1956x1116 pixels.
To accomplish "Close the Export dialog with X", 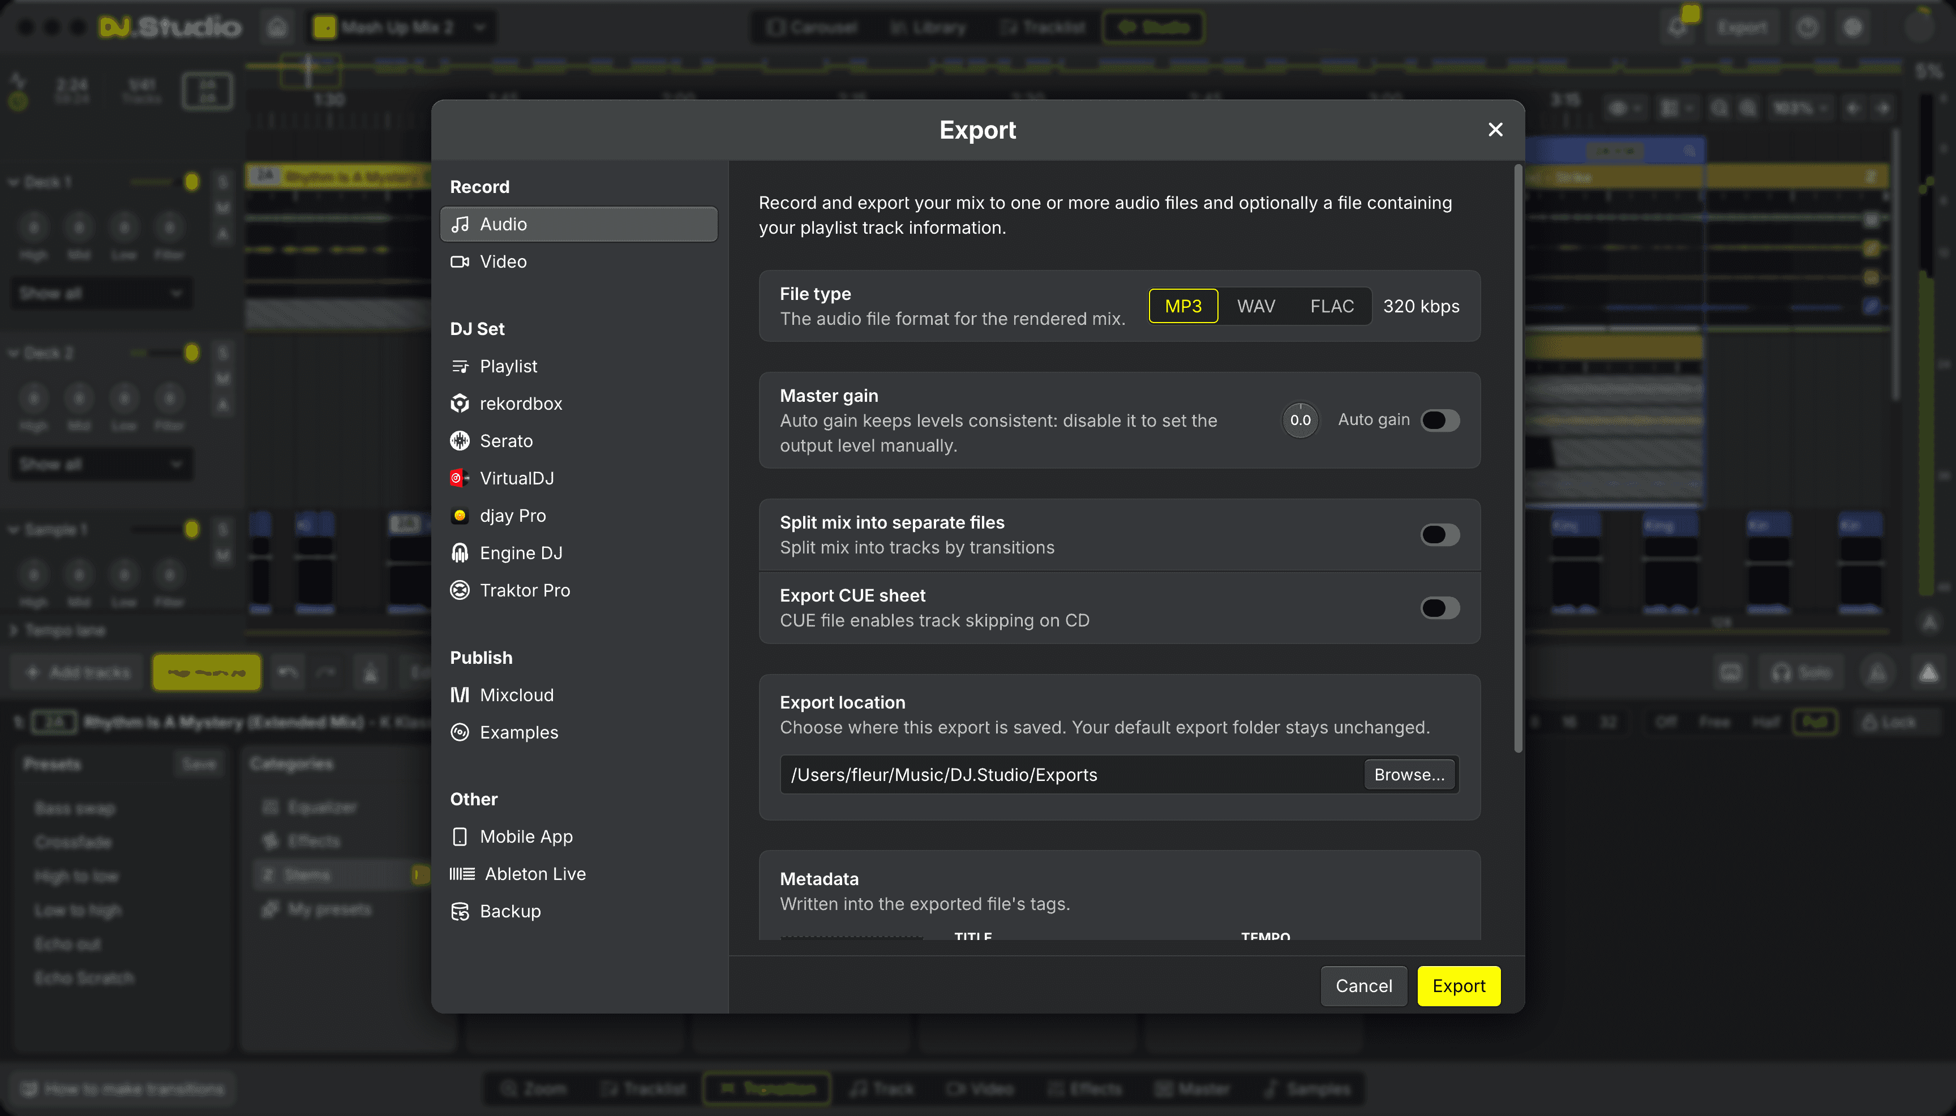I will [1495, 130].
